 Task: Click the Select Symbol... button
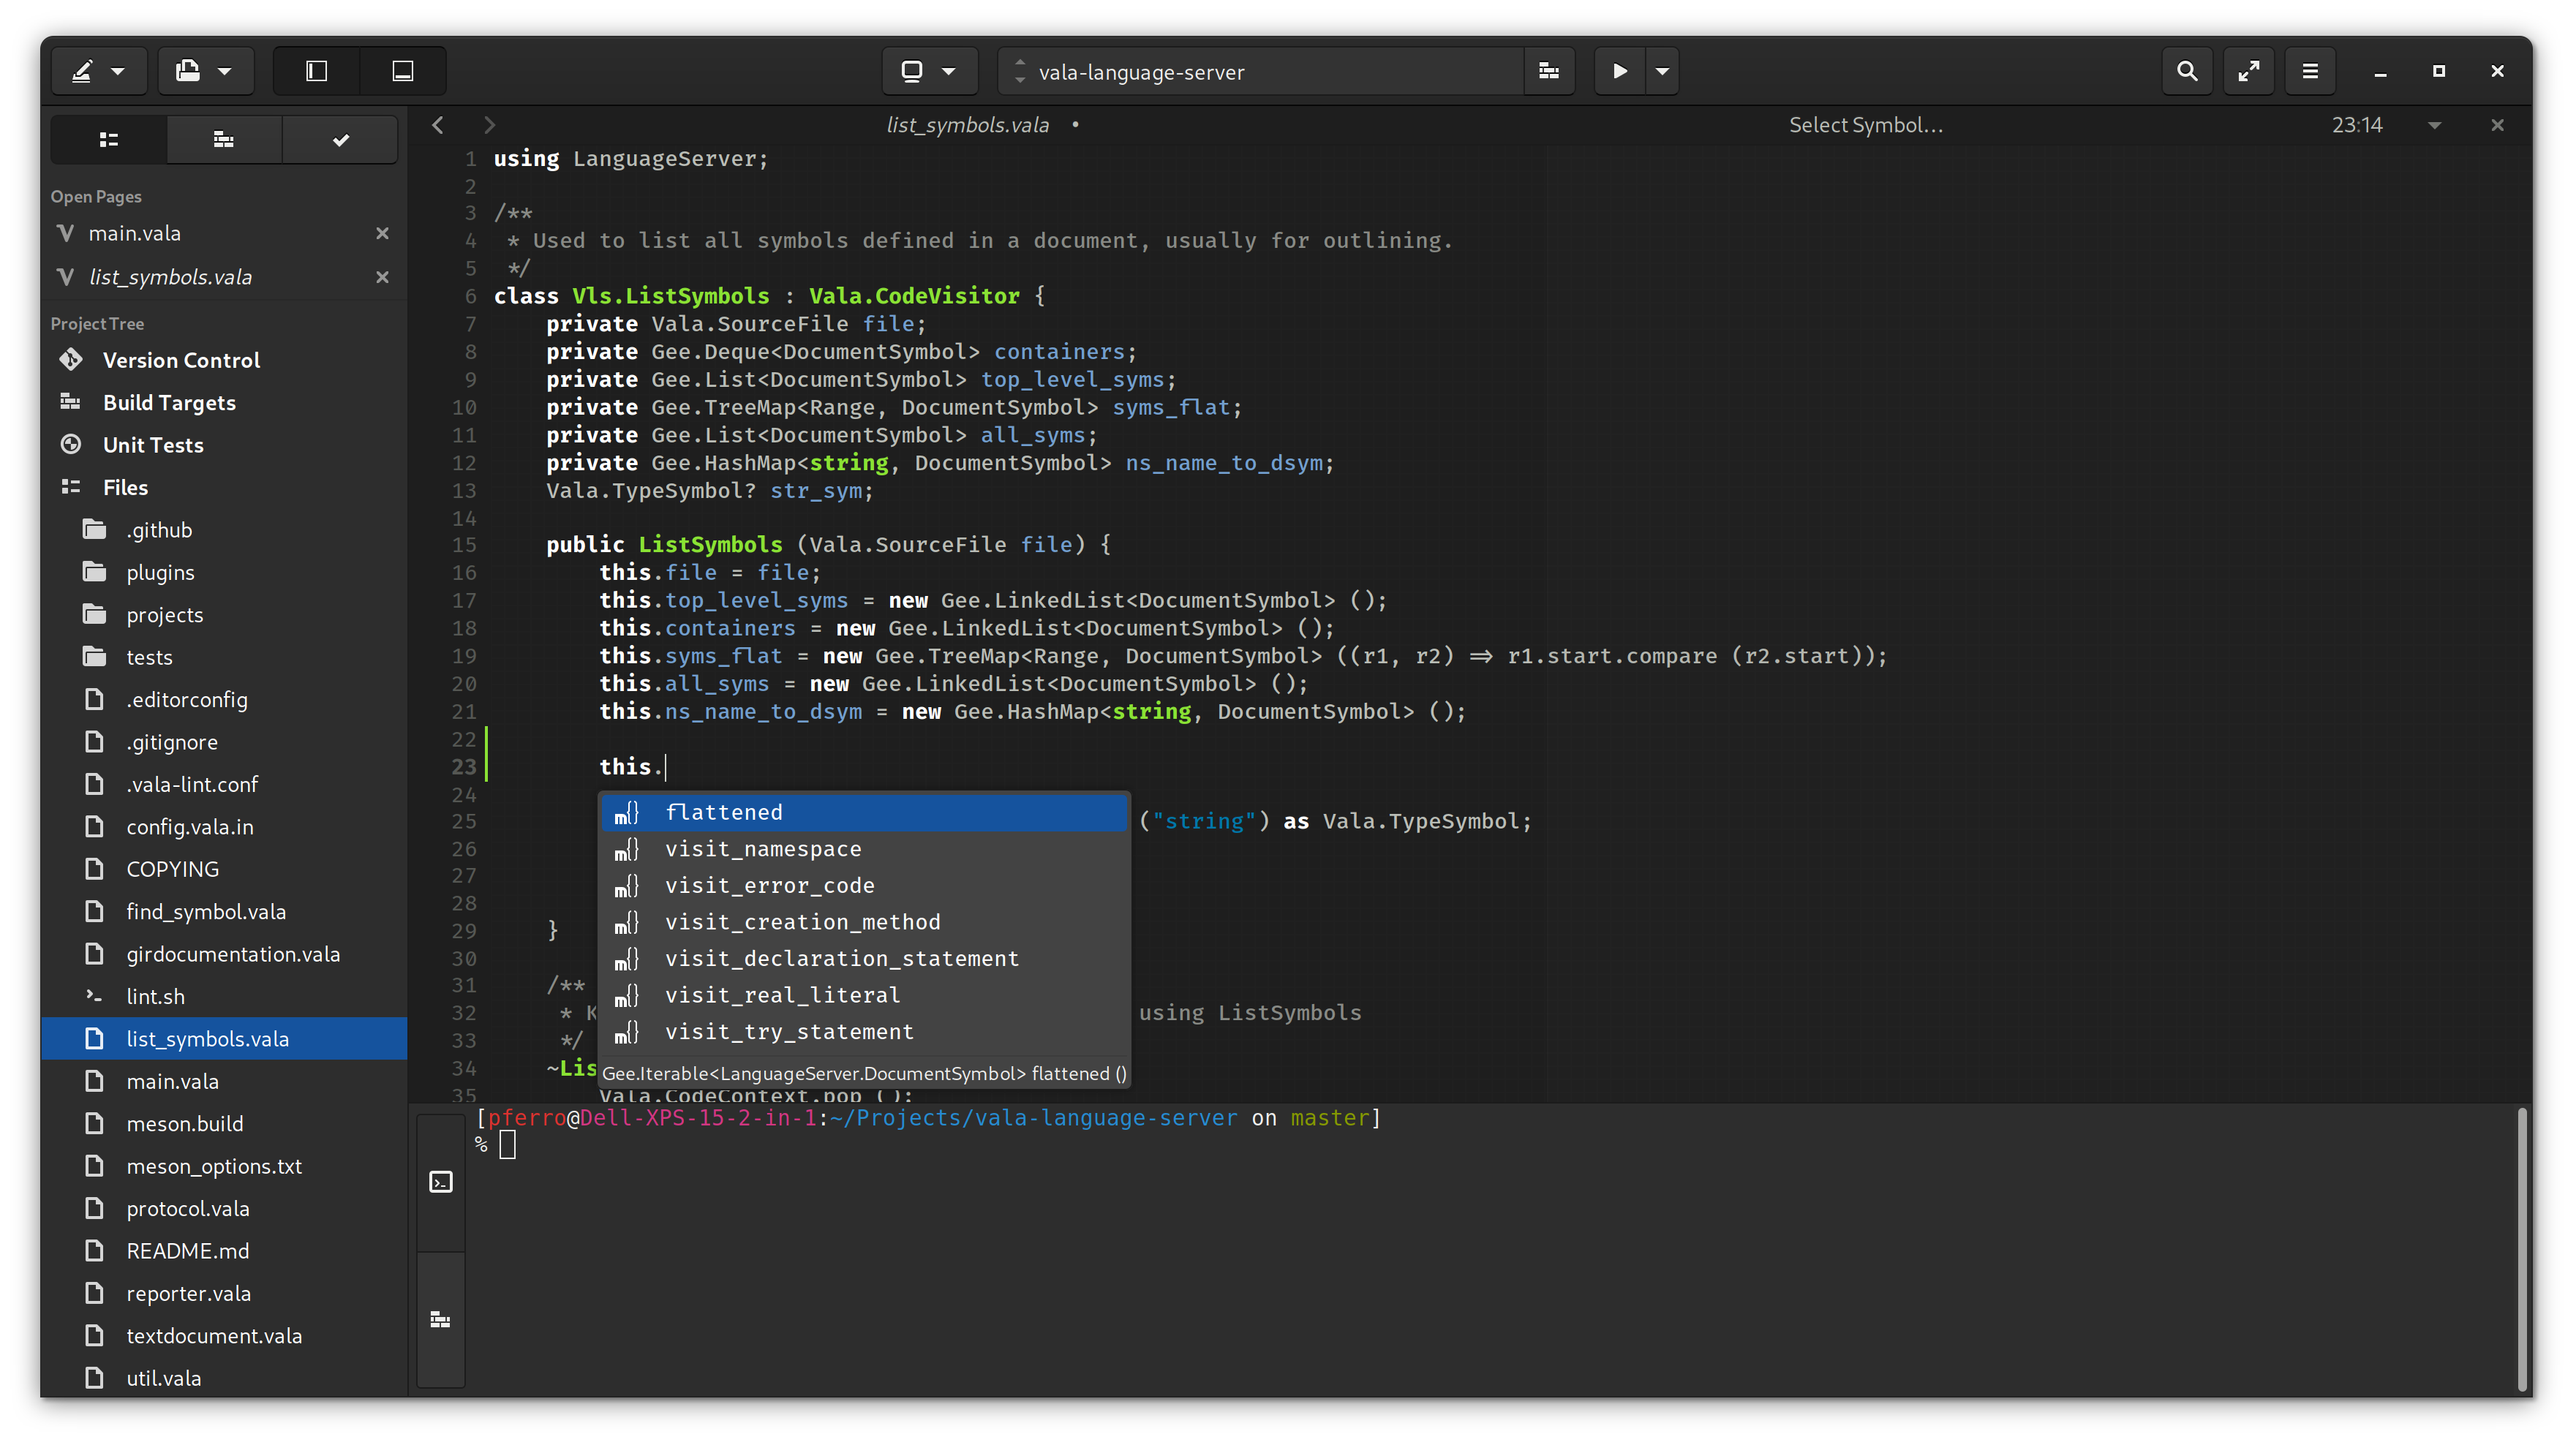tap(1865, 125)
